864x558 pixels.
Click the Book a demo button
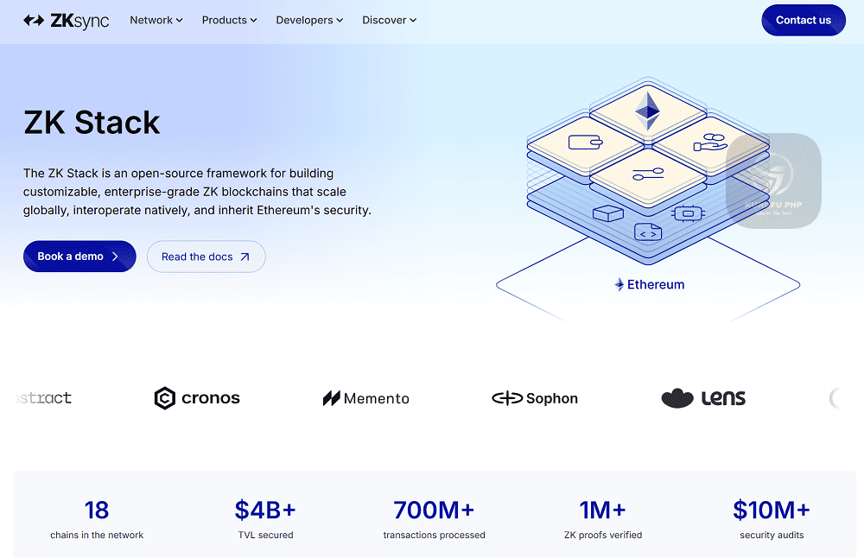click(79, 257)
